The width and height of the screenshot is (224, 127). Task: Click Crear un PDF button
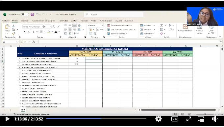(211, 29)
